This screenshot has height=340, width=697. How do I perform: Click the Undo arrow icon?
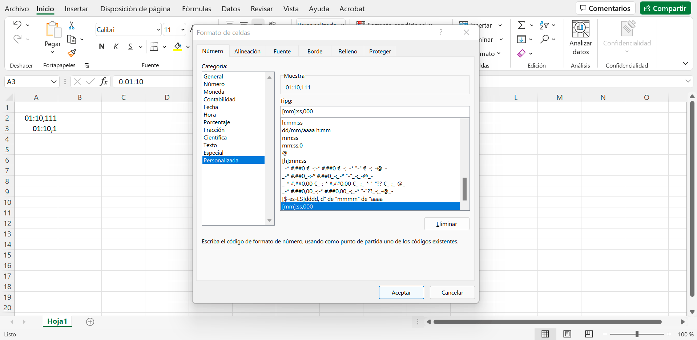point(17,25)
